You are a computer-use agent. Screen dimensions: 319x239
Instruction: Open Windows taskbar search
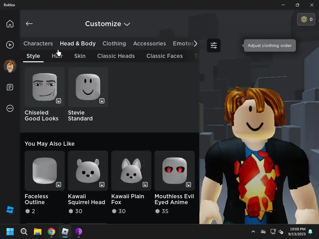point(24,232)
